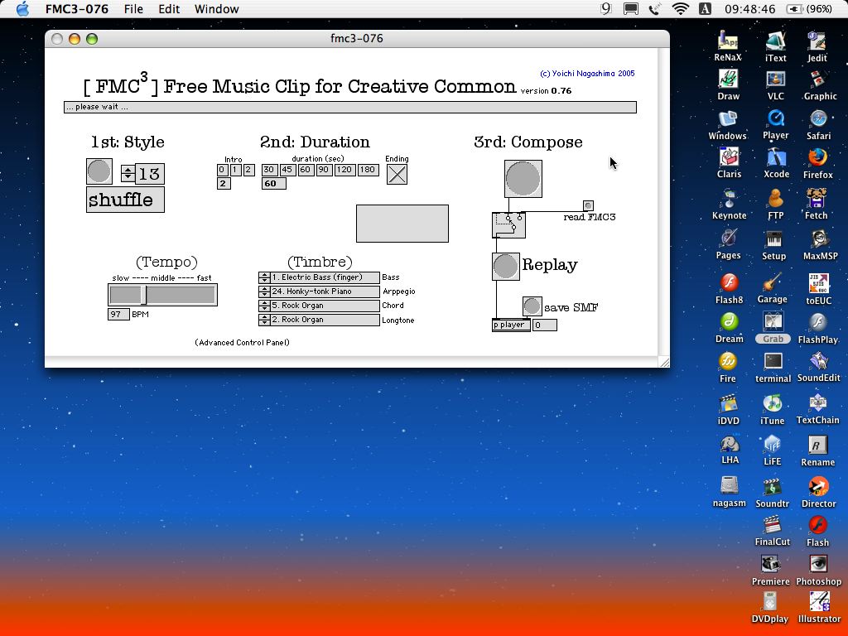Toggle the read FMC3 small button
The height and width of the screenshot is (636, 848).
click(x=589, y=205)
